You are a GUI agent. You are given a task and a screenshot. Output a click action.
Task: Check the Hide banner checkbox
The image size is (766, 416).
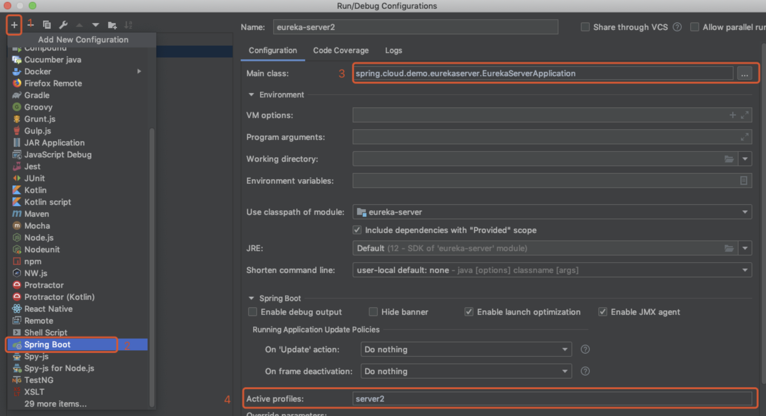click(373, 312)
